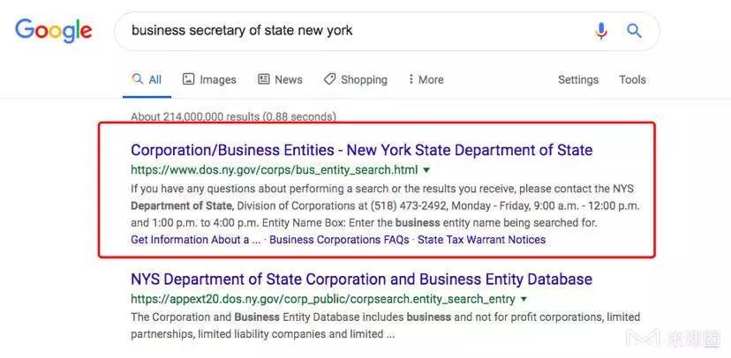Click the All tab magnifier icon
731x358 pixels.
137,79
